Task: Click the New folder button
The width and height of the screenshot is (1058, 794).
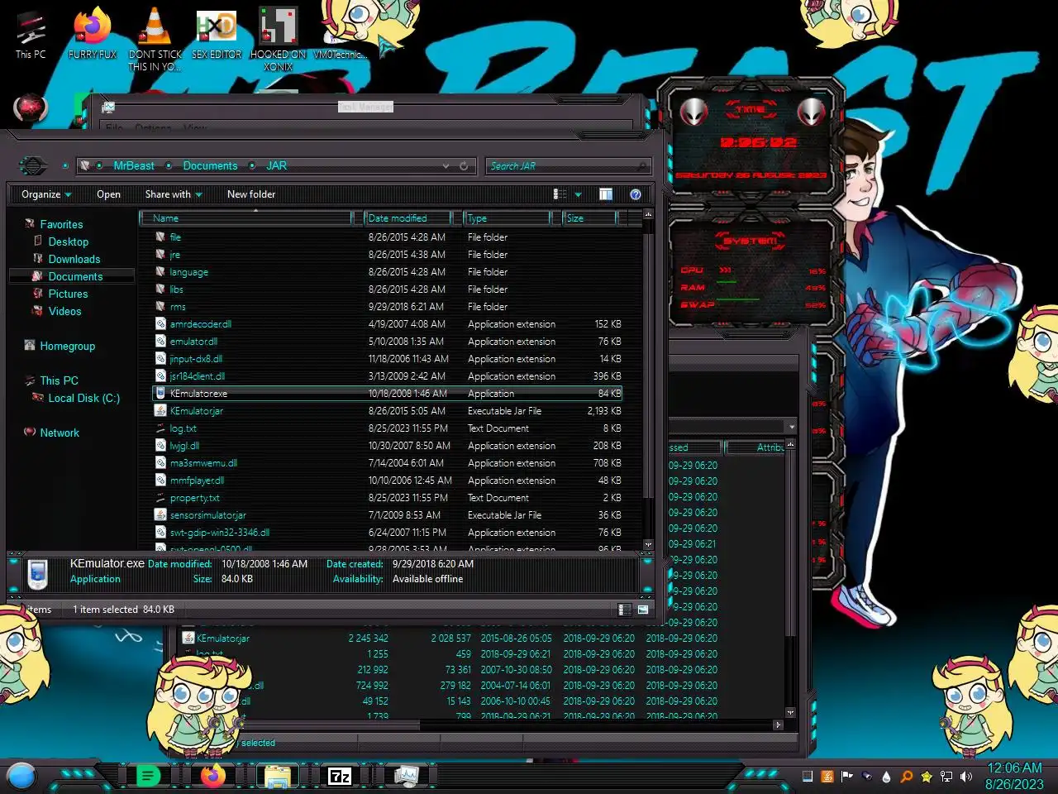Action: [251, 194]
